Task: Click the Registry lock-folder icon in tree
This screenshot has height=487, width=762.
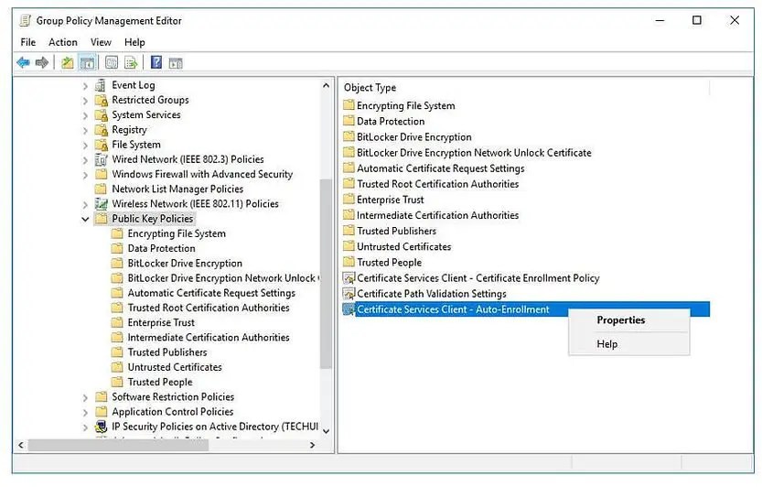Action: [101, 130]
